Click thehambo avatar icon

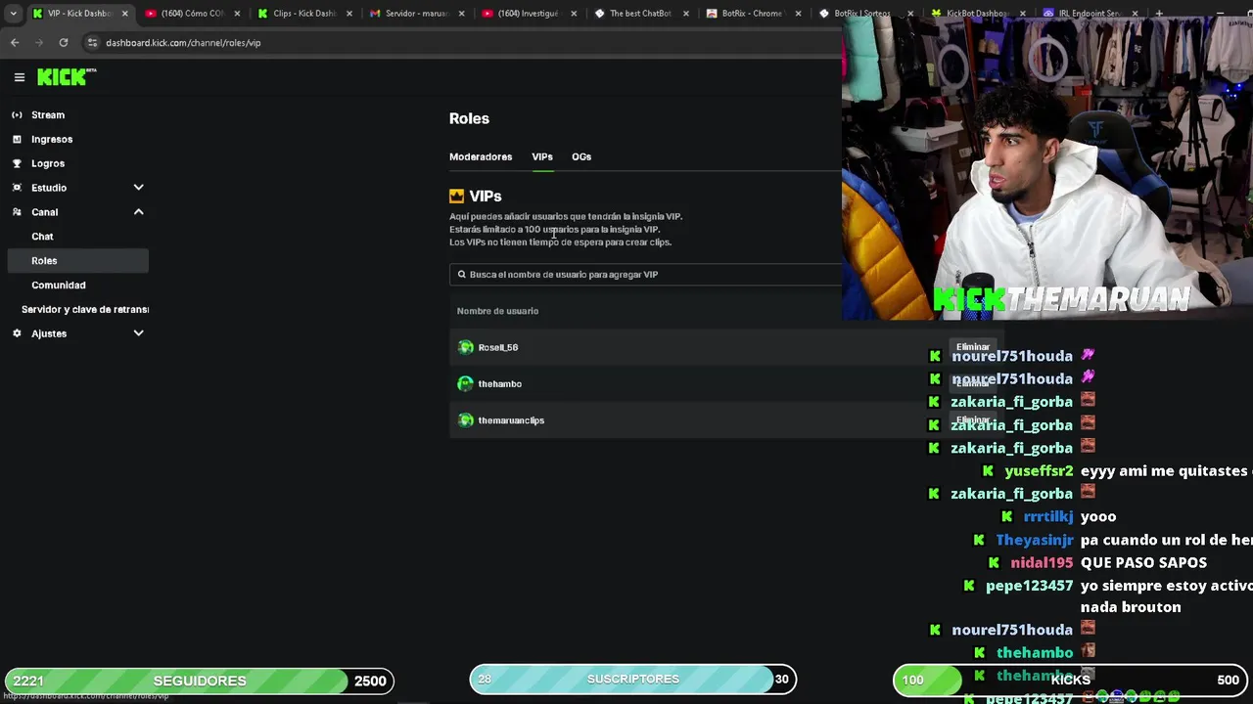click(466, 383)
